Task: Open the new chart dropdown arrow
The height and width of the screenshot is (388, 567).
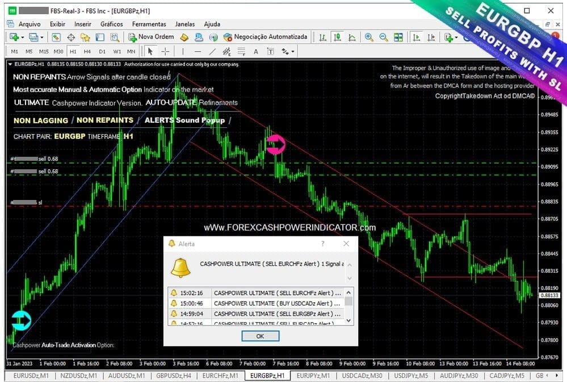Action: (23, 37)
